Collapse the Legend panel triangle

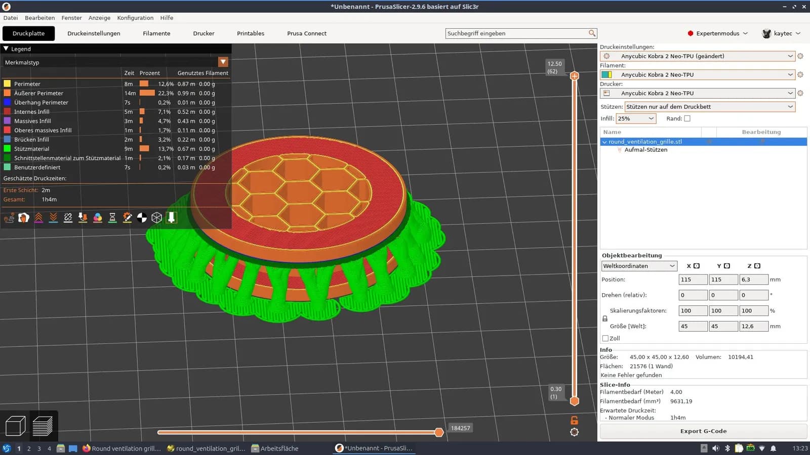(x=6, y=49)
